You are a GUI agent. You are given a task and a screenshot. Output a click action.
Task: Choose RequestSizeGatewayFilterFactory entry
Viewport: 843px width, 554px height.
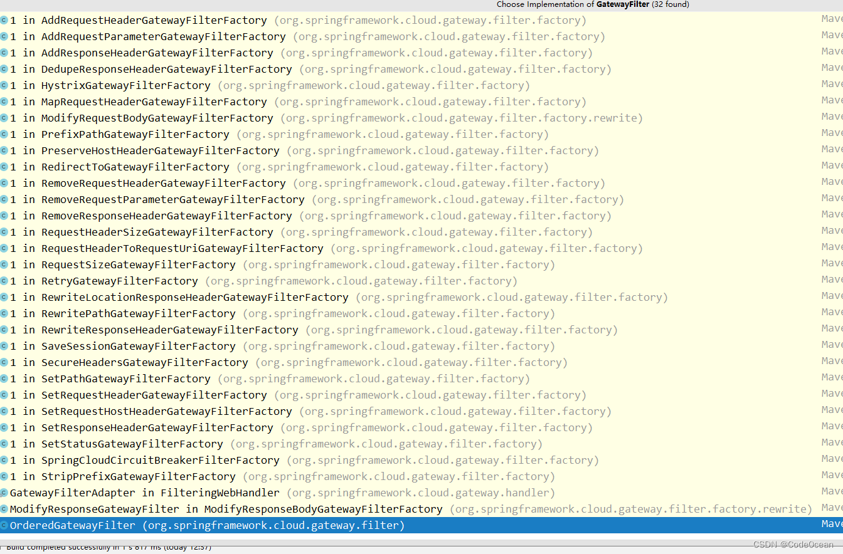[422, 264]
